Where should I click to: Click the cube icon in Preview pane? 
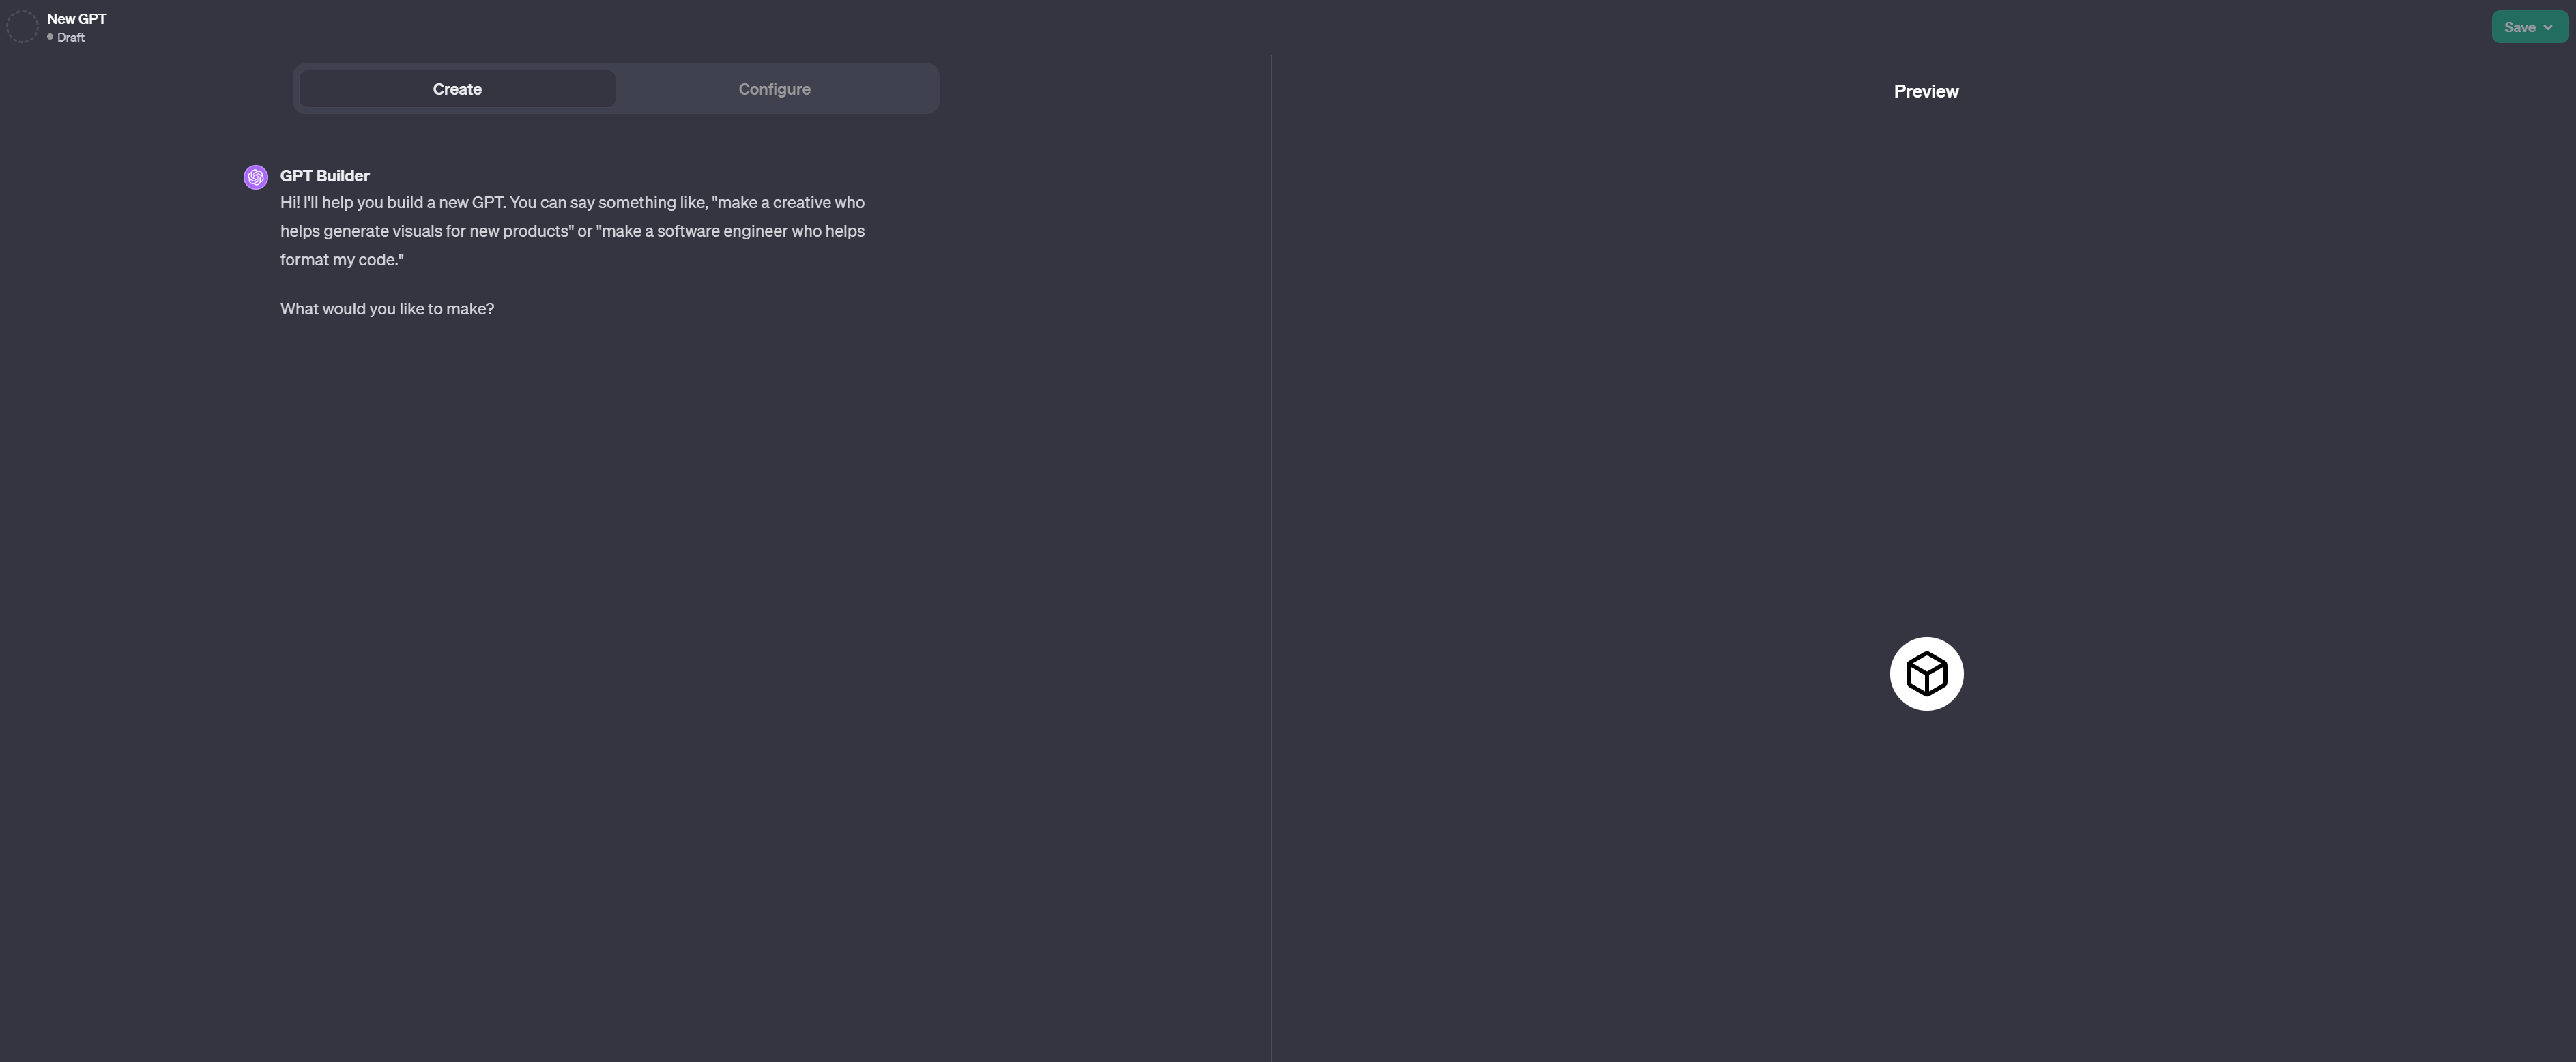point(1926,674)
